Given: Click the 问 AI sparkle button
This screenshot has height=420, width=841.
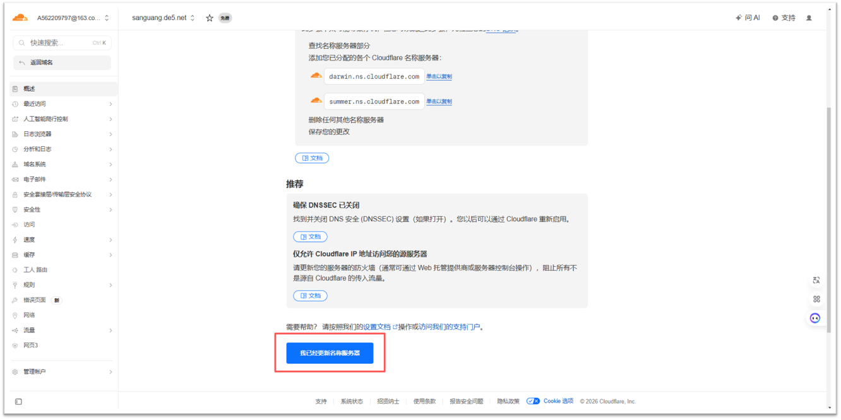Looking at the screenshot, I should [x=748, y=18].
